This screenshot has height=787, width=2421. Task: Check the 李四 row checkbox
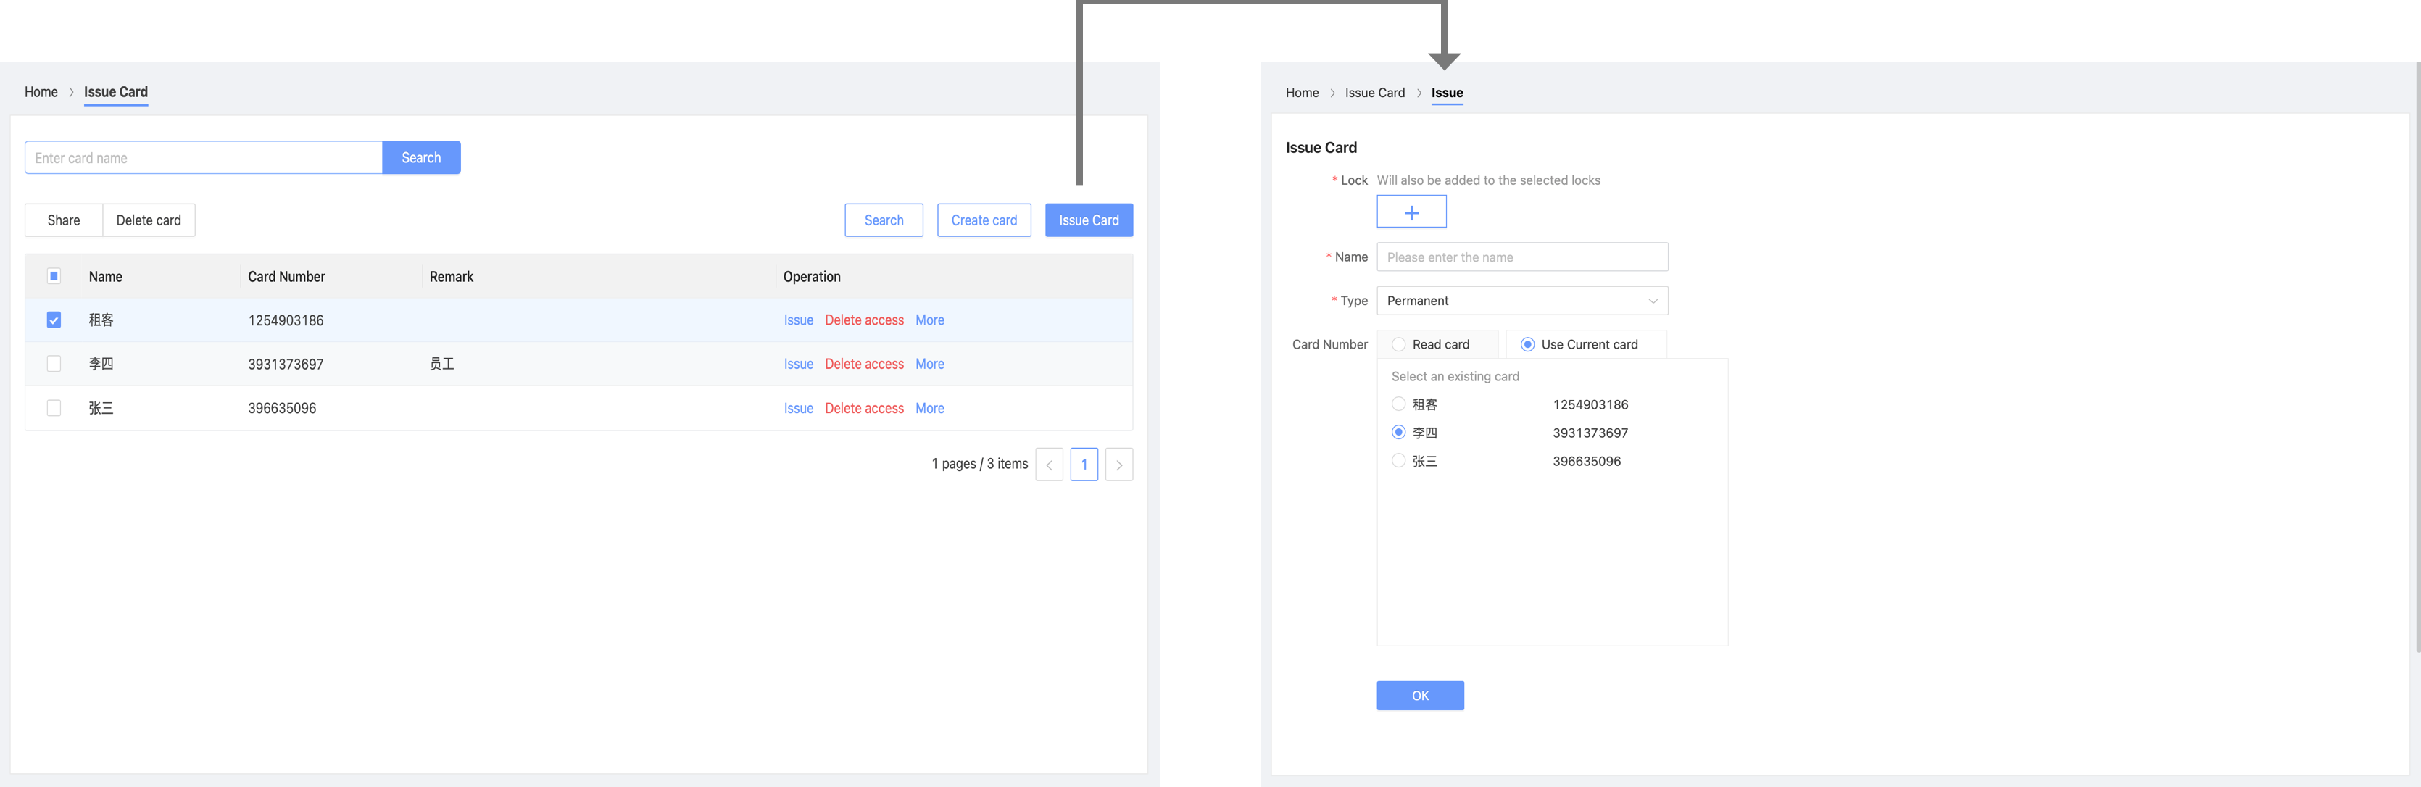(x=54, y=364)
